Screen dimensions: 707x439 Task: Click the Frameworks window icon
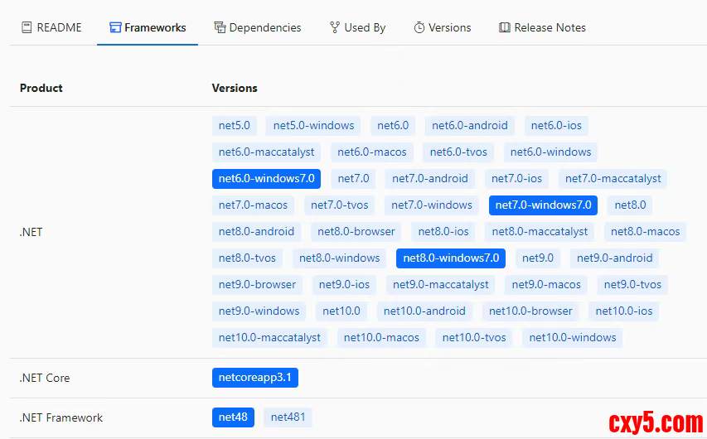click(115, 27)
